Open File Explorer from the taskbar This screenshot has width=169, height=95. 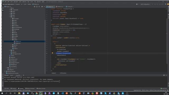(x=19, y=93)
